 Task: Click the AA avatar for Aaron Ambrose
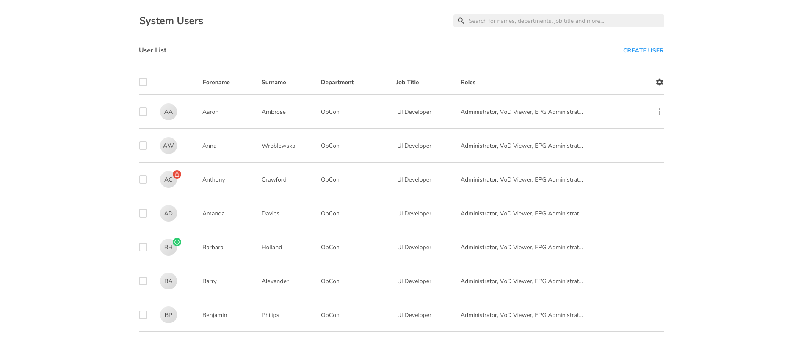[168, 112]
